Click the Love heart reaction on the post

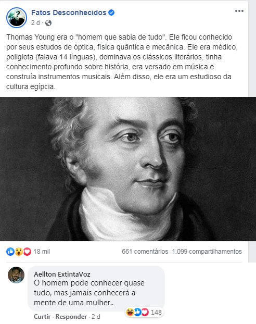point(27,252)
